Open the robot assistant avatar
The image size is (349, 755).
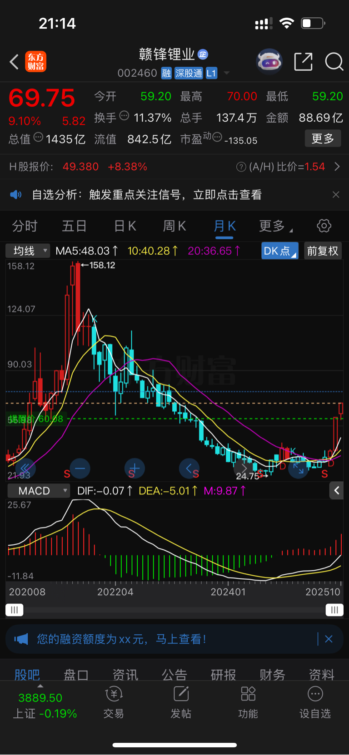[269, 61]
